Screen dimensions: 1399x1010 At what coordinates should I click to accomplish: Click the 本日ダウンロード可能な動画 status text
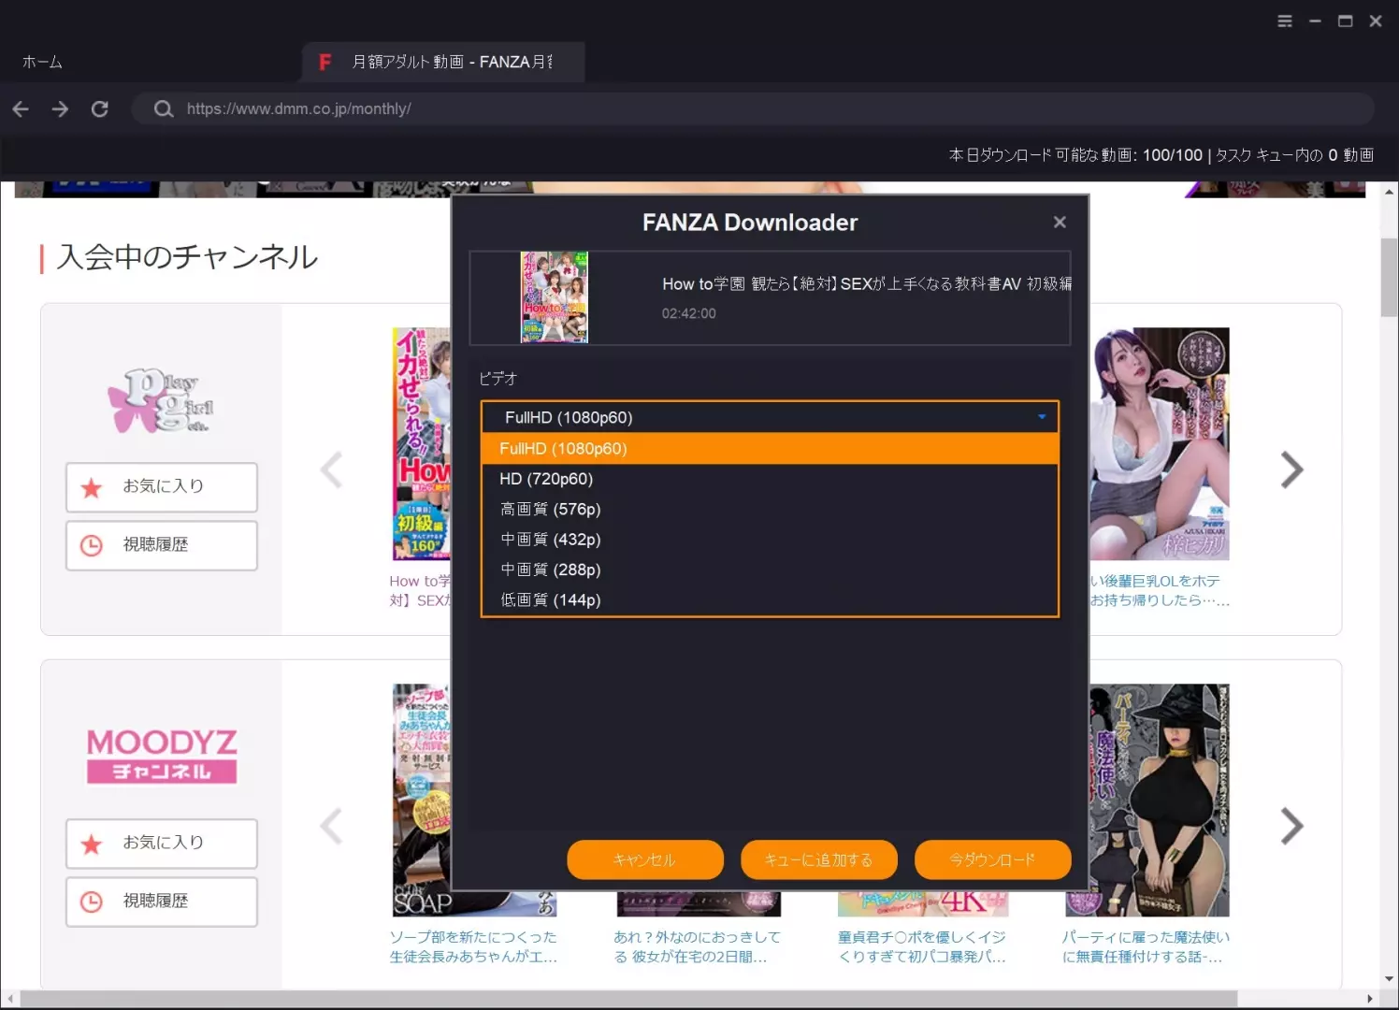pos(1075,155)
